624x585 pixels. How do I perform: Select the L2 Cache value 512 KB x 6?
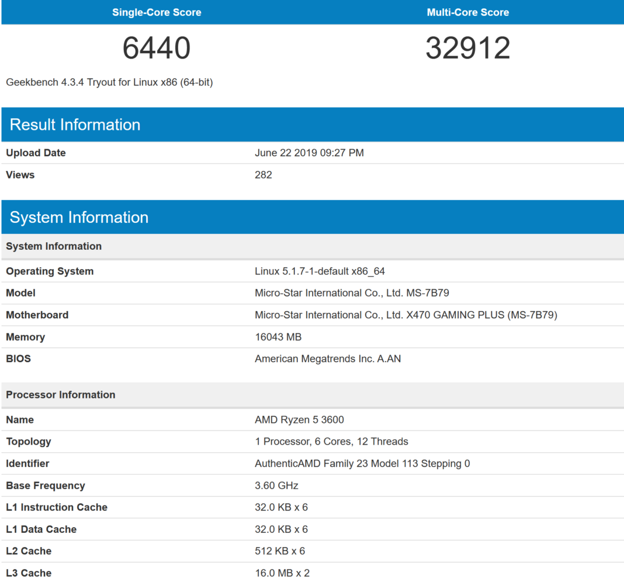(280, 551)
